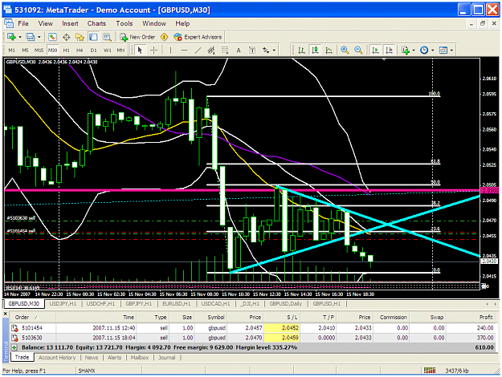Click the Indicators list icon
Screen dimensions: 502x377
pyautogui.click(x=406, y=51)
